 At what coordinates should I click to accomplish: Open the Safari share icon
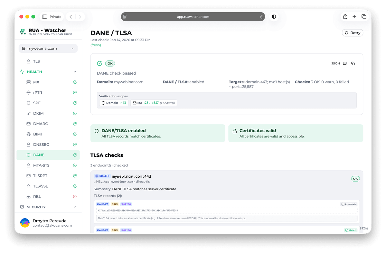[345, 16]
